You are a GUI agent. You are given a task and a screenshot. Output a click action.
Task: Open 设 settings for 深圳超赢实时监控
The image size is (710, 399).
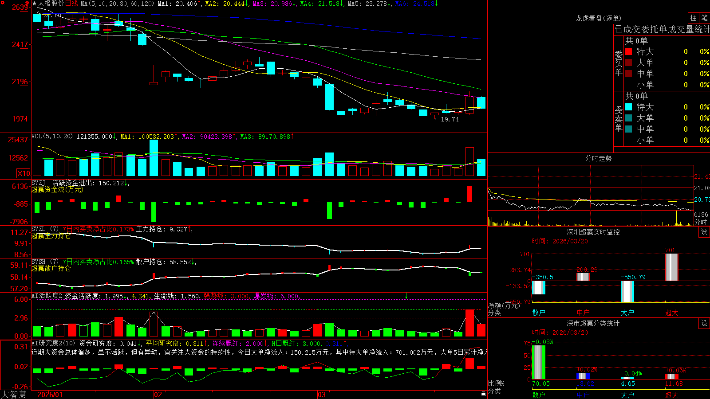[704, 232]
